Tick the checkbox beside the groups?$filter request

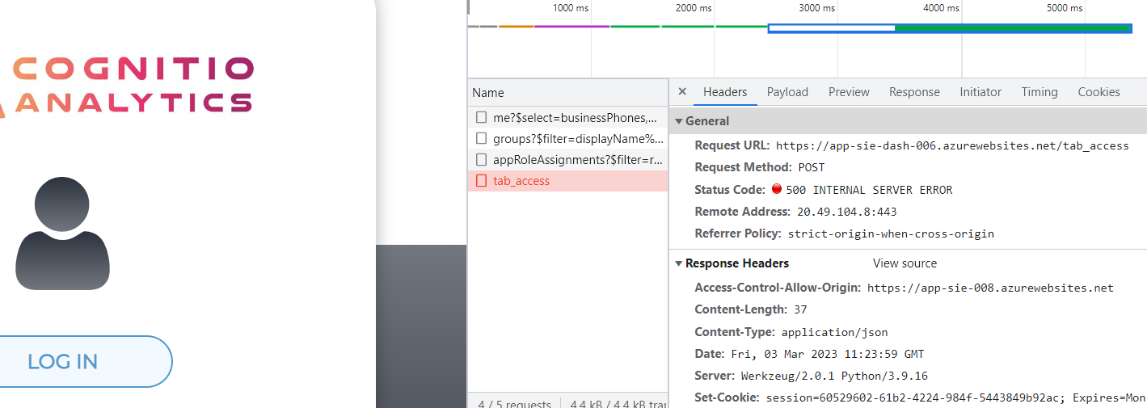[482, 139]
